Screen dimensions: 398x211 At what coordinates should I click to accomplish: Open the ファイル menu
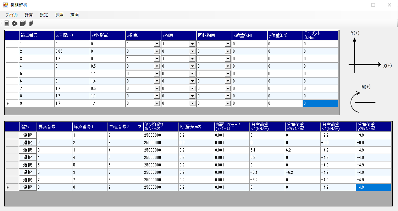11,15
